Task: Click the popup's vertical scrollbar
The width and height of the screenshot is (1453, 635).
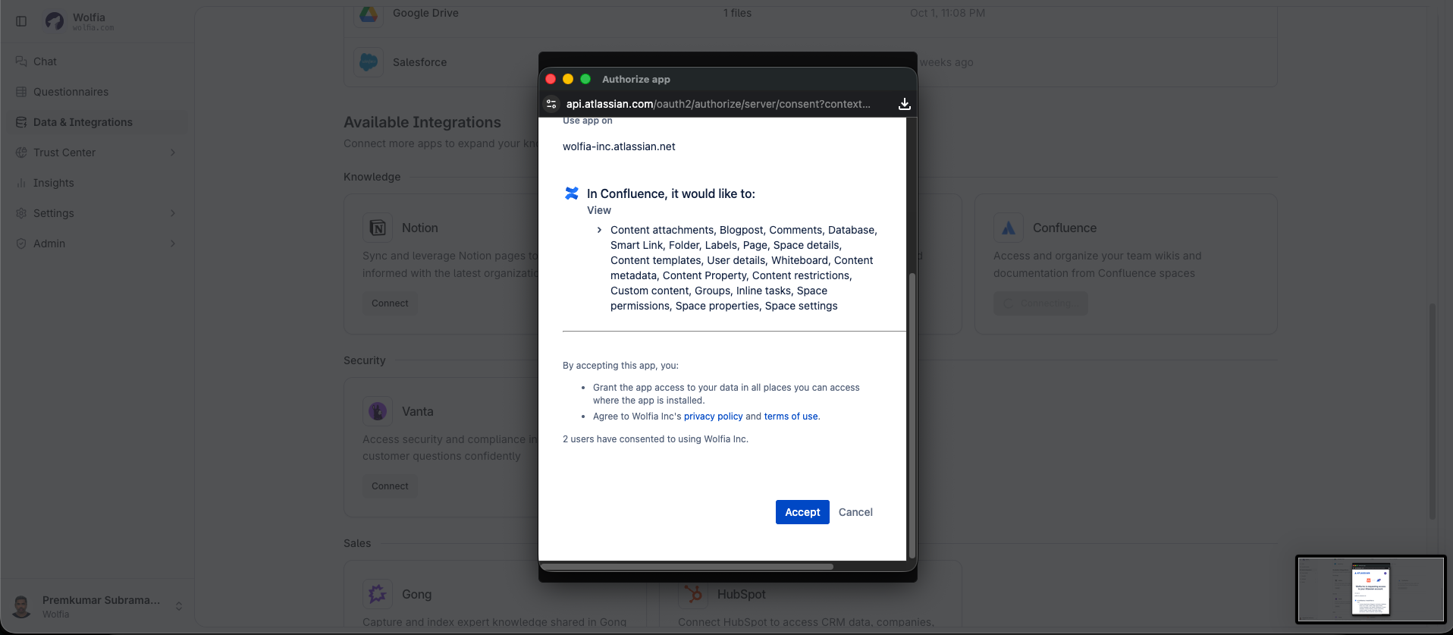Action: pos(912,414)
